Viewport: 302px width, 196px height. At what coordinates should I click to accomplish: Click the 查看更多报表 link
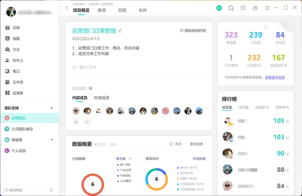pyautogui.click(x=275, y=77)
